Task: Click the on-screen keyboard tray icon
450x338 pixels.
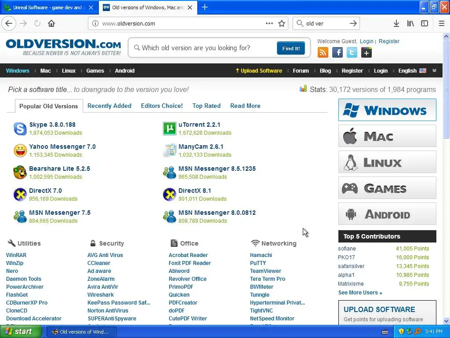Action: [x=385, y=332]
